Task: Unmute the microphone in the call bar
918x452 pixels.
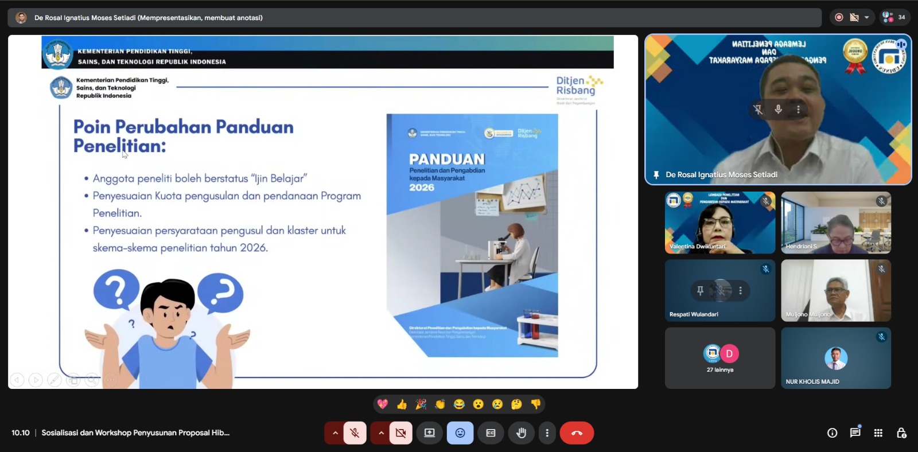Action: click(x=355, y=433)
